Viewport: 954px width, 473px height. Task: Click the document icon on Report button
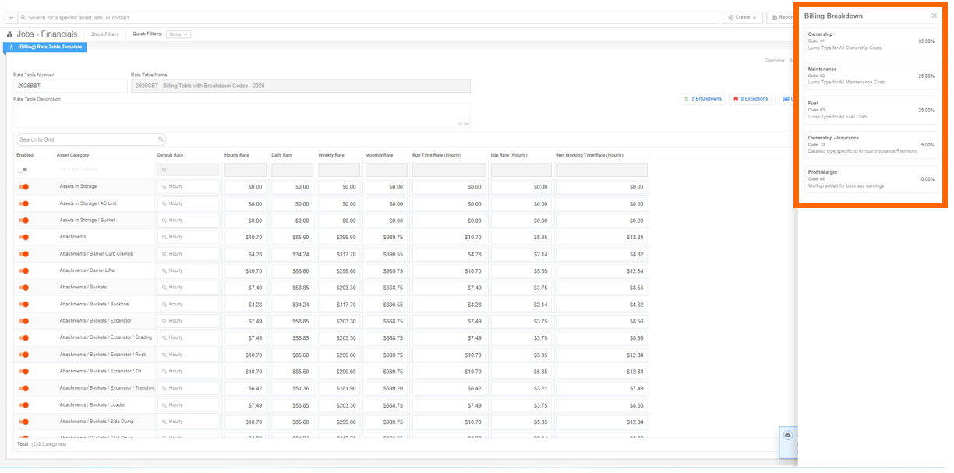coord(775,17)
